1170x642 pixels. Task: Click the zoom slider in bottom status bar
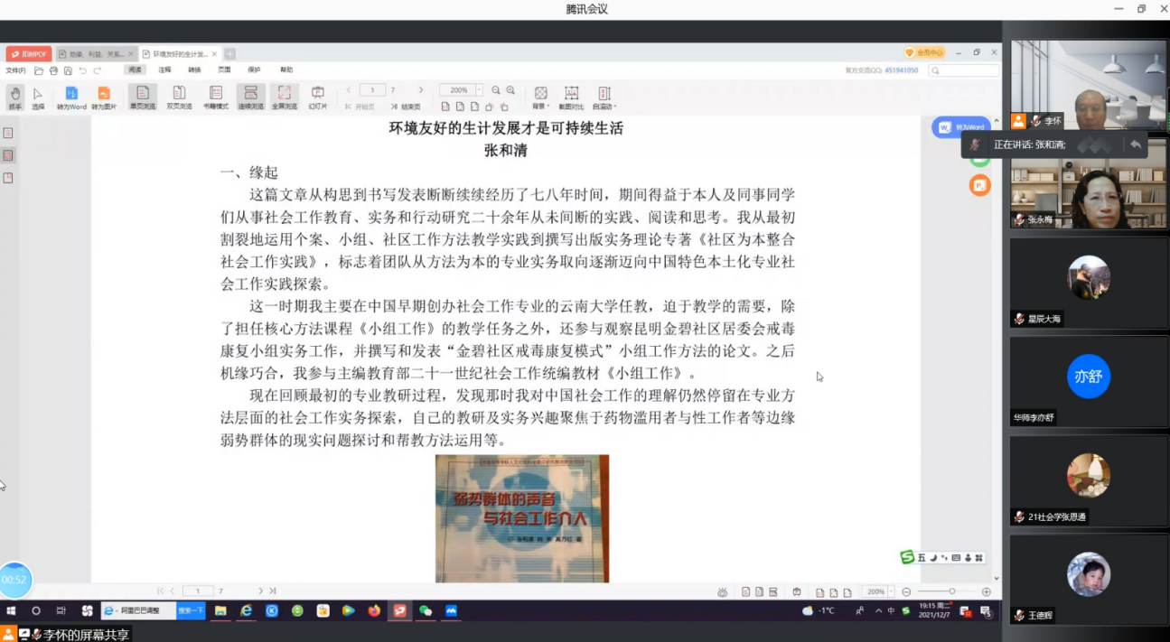[951, 591]
